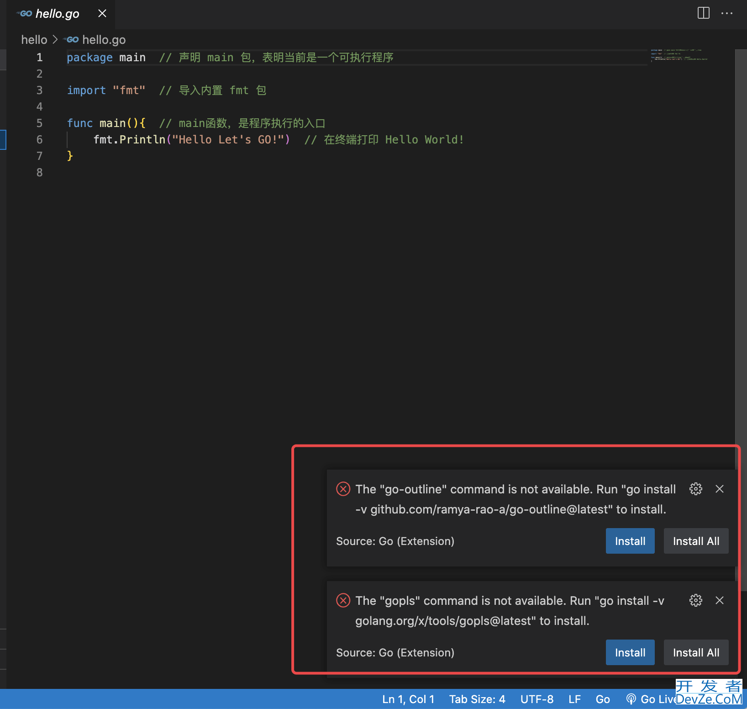The height and width of the screenshot is (709, 747).
Task: Split the editor to the right
Action: (704, 13)
